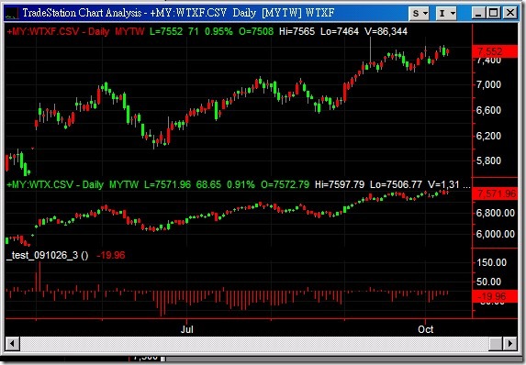This screenshot has width=526, height=365.
Task: Minimize the Chart Analysis window
Action: 478,13
